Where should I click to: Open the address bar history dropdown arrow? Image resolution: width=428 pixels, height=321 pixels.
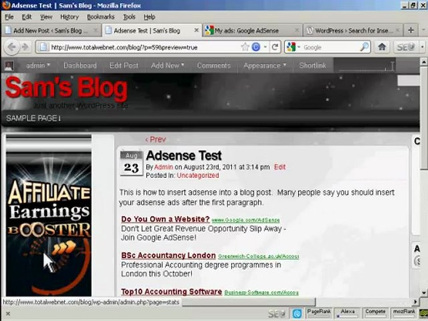tap(265, 47)
